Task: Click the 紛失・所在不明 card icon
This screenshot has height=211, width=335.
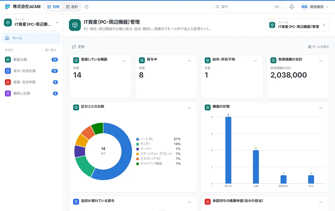Action: coord(208,60)
